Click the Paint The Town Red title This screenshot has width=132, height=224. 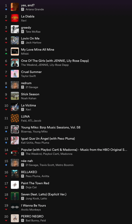point(35,183)
